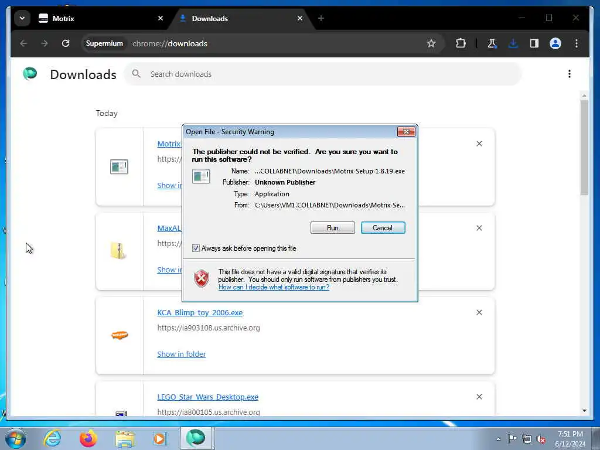Open Windows Explorer from the taskbar

(x=125, y=439)
